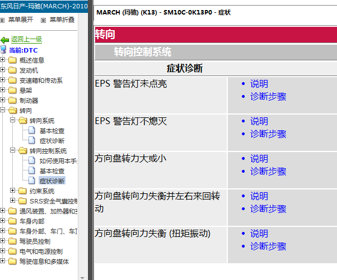337x280 pixels.
Task: Click the vertical splitter between panels
Action: coord(91,140)
